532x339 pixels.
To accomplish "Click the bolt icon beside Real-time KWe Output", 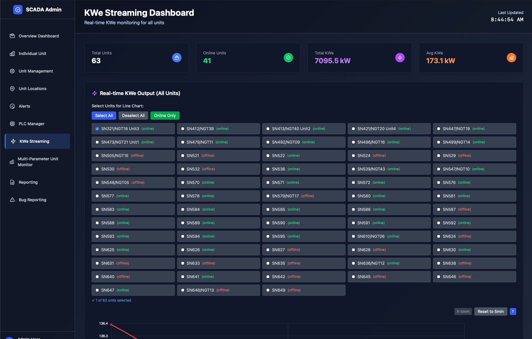I will click(95, 93).
